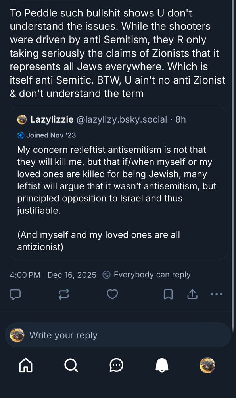
Task: Like the post using the heart icon
Action: click(x=112, y=295)
